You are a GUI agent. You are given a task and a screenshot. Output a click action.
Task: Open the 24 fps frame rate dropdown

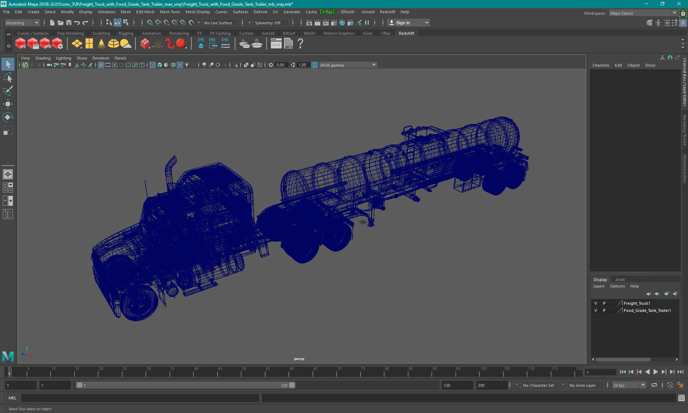(x=629, y=385)
